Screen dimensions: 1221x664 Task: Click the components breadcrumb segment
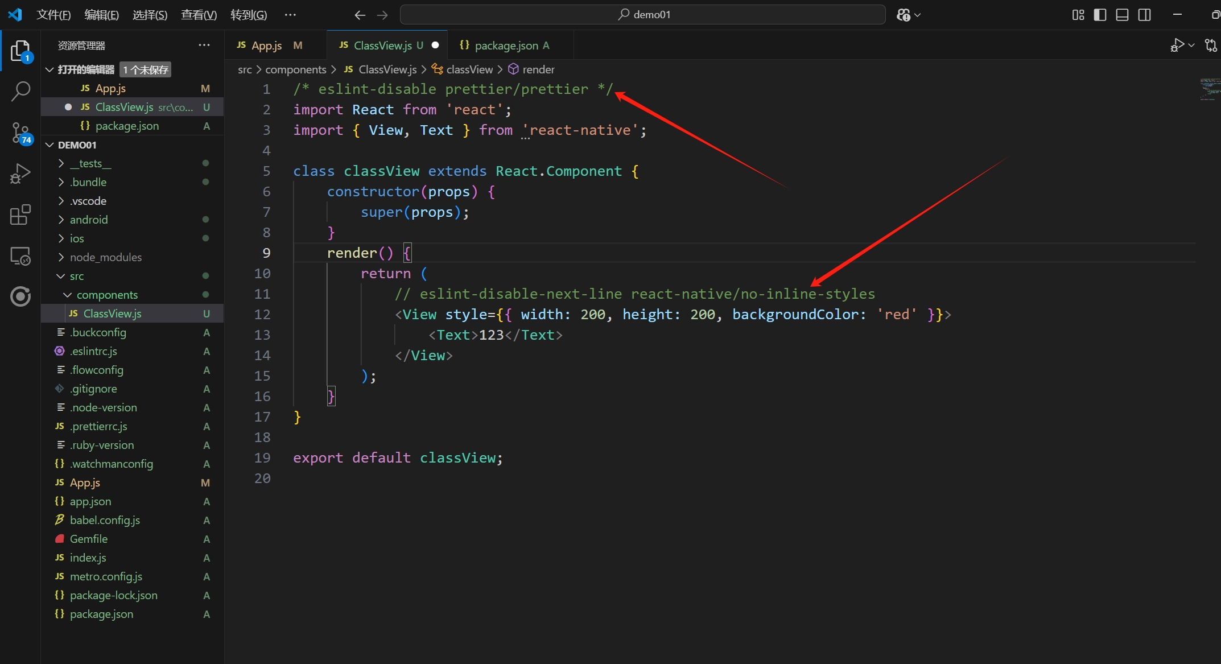pyautogui.click(x=296, y=69)
